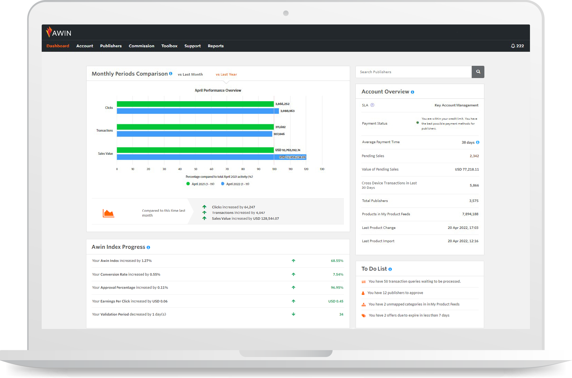Image resolution: width=572 pixels, height=378 pixels.
Task: Select the vs Last Year tab
Action: tap(226, 74)
